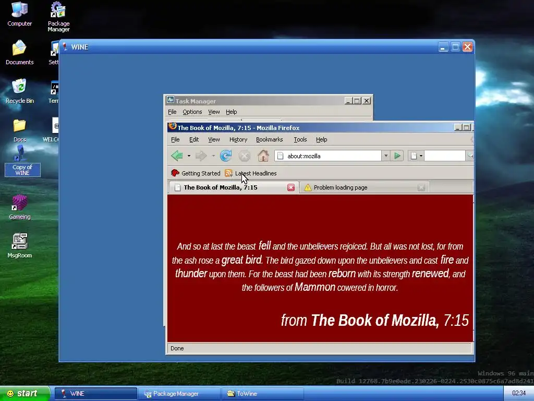Image resolution: width=534 pixels, height=401 pixels.
Task: Close the Task Manager window
Action: click(367, 101)
